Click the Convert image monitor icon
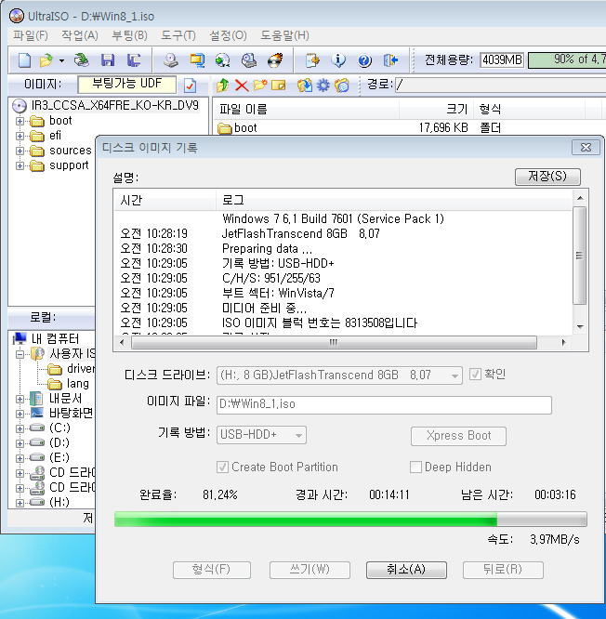This screenshot has height=619, width=606. pyautogui.click(x=197, y=60)
